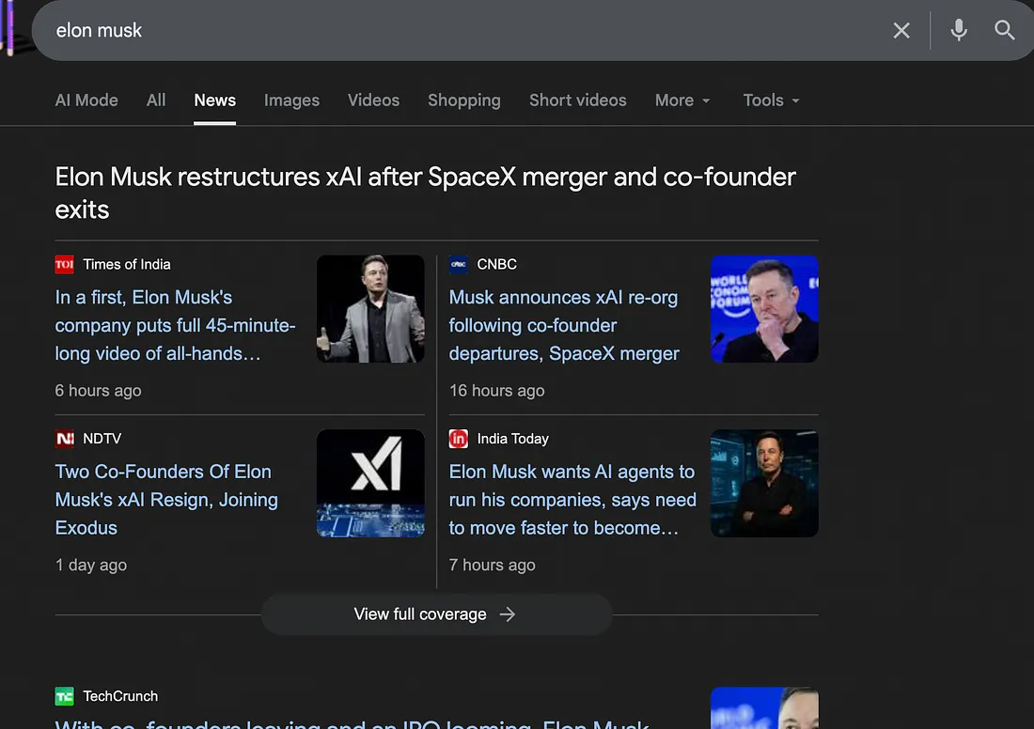Switch to the Shopping tab
The height and width of the screenshot is (729, 1034).
pos(464,101)
